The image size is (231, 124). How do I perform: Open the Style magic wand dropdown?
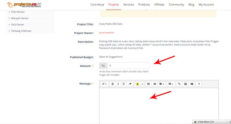point(104,84)
